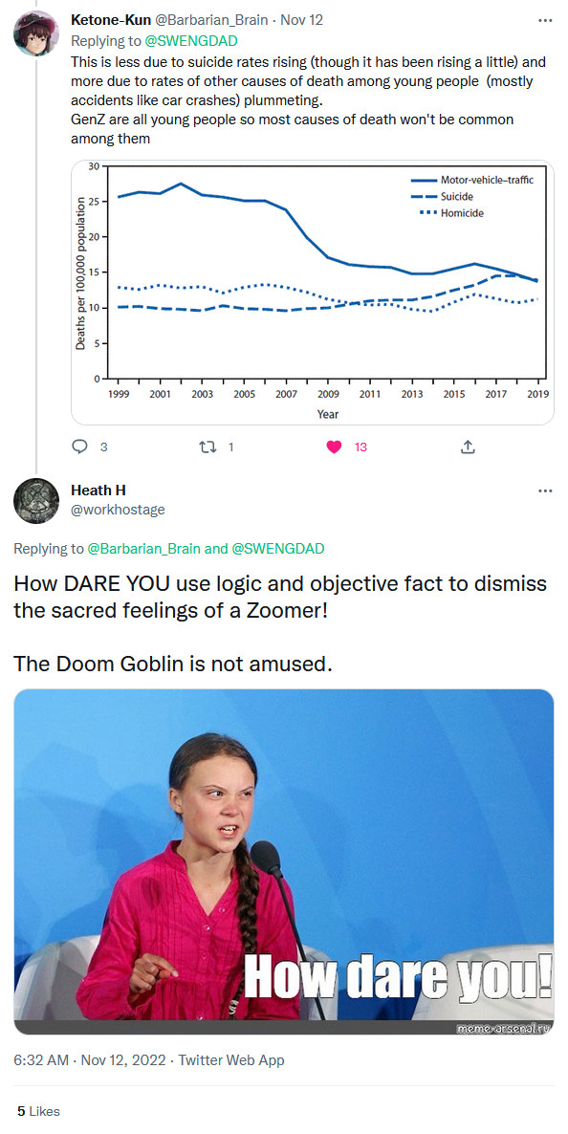Unlike the tweet via pink heart

click(334, 447)
